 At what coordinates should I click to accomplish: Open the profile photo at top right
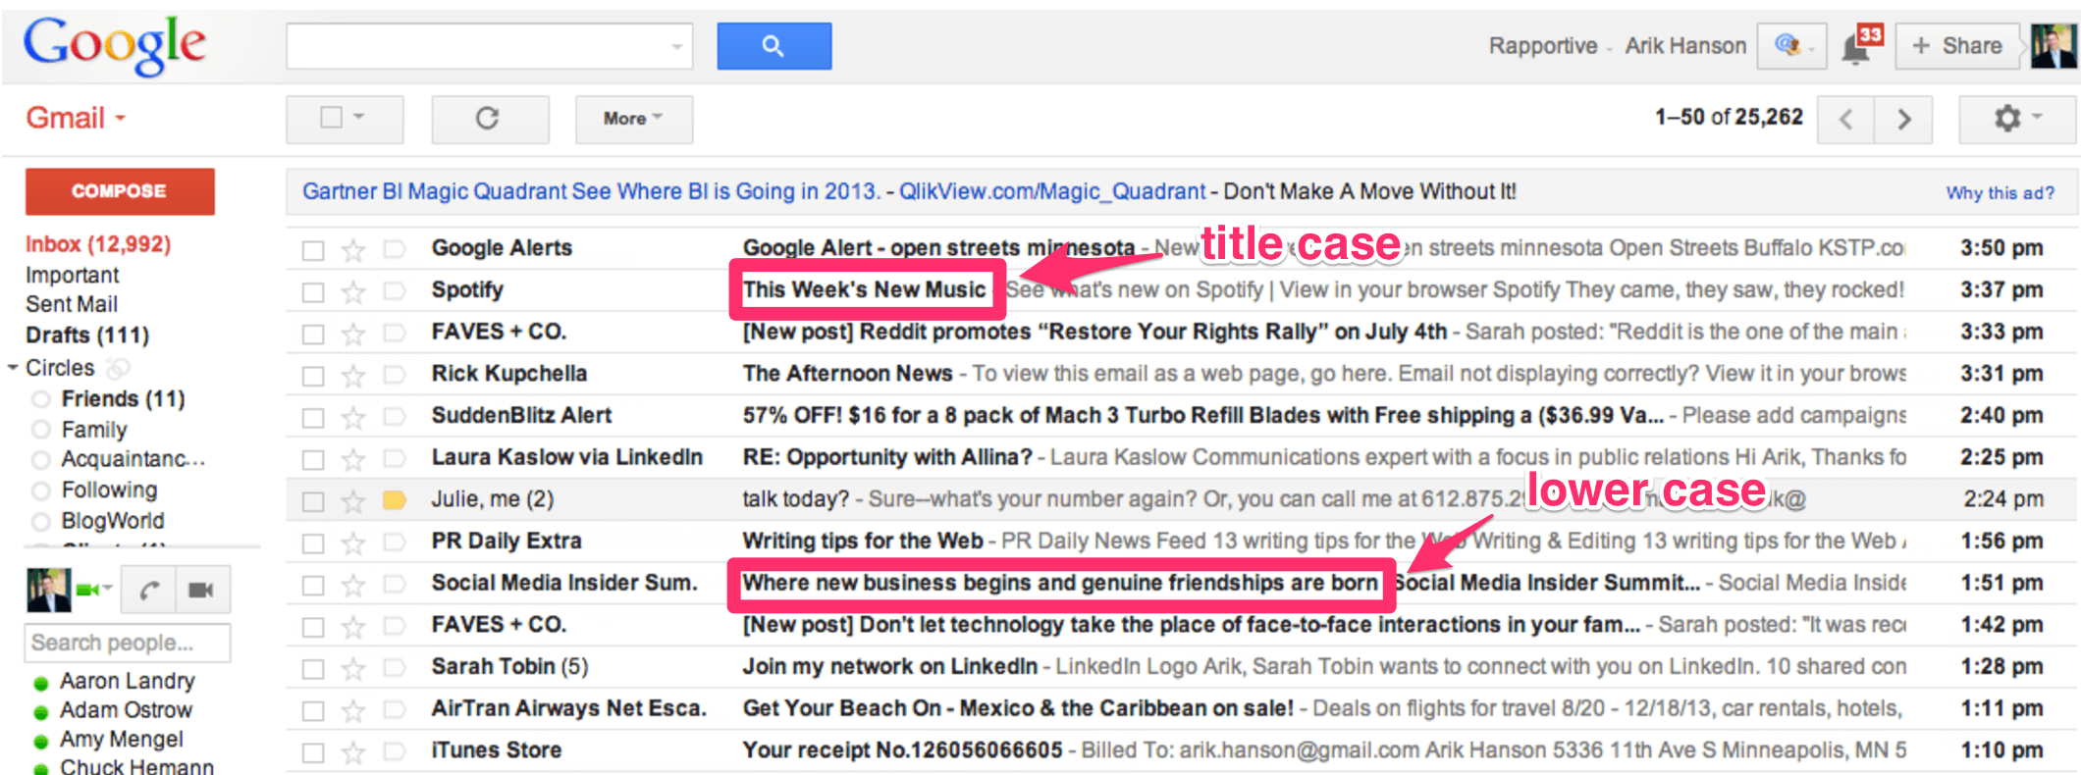pos(2054,46)
